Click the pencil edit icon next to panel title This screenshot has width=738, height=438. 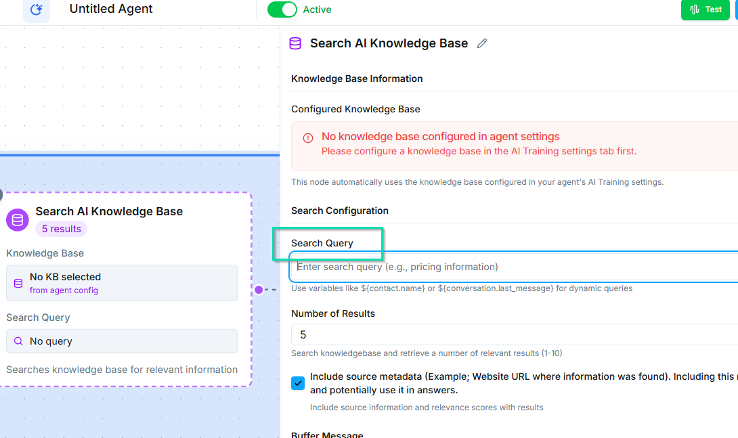482,43
